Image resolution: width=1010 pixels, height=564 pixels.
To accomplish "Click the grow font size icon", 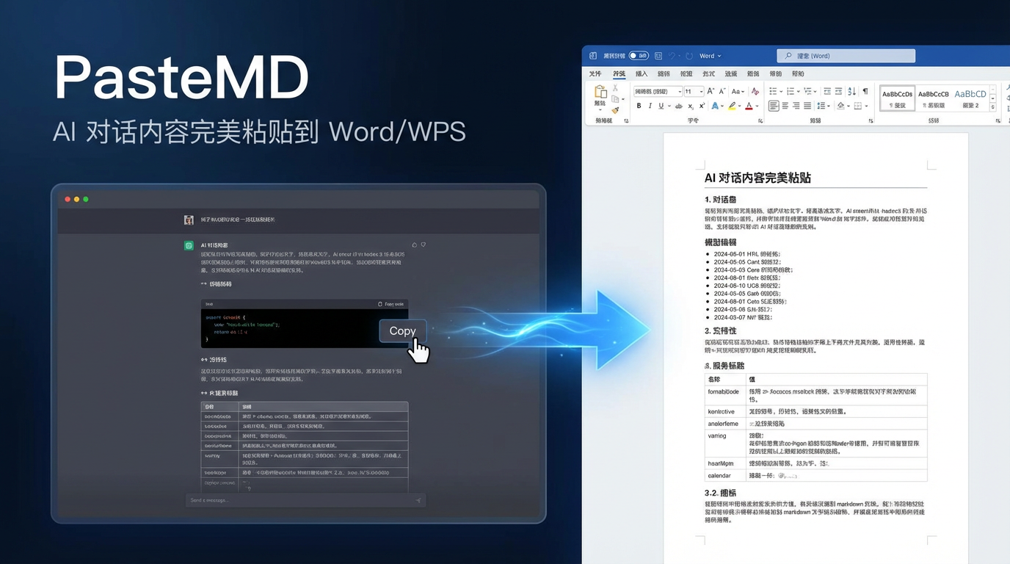I will point(710,91).
